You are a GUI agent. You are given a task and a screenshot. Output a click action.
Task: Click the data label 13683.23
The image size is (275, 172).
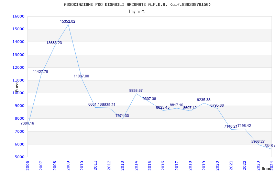pos(54,43)
